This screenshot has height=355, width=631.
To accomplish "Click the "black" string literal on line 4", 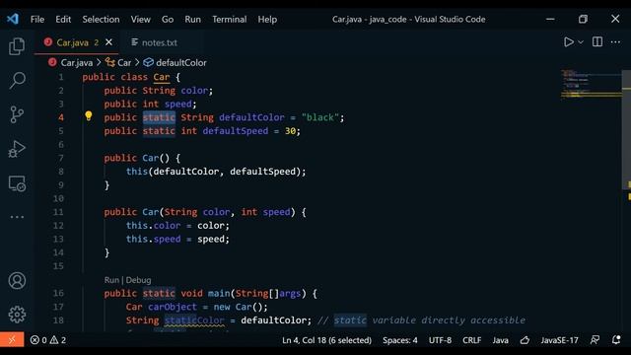I will coord(320,117).
